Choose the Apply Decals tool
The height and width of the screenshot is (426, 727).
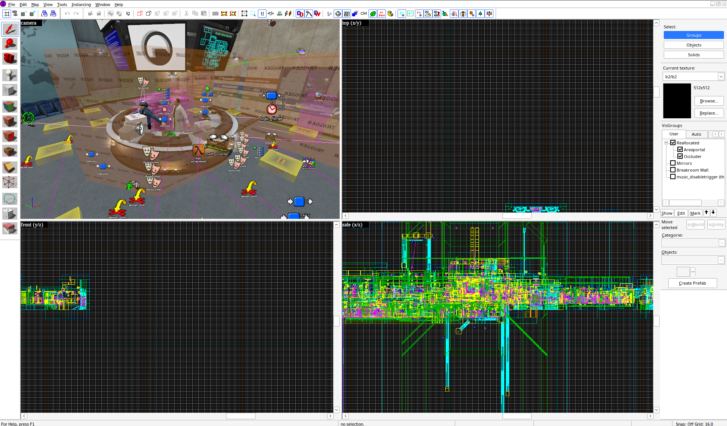(x=10, y=136)
